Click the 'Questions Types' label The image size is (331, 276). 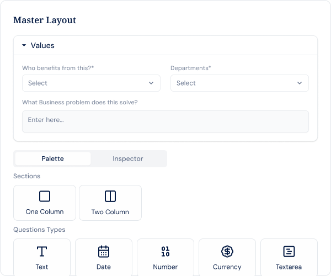(39, 230)
